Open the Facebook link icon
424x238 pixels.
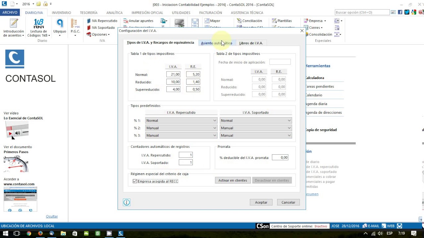coord(400,12)
